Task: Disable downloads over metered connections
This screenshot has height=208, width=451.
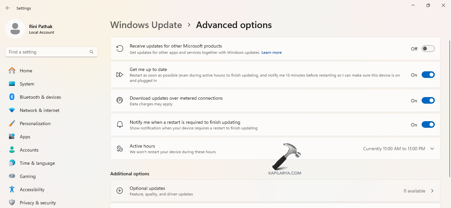Action: (x=428, y=101)
